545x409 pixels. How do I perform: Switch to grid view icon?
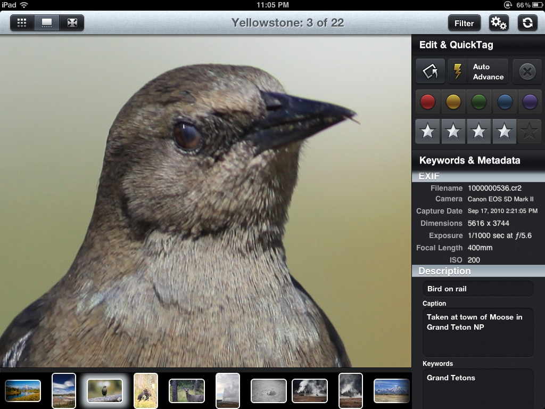pos(22,23)
